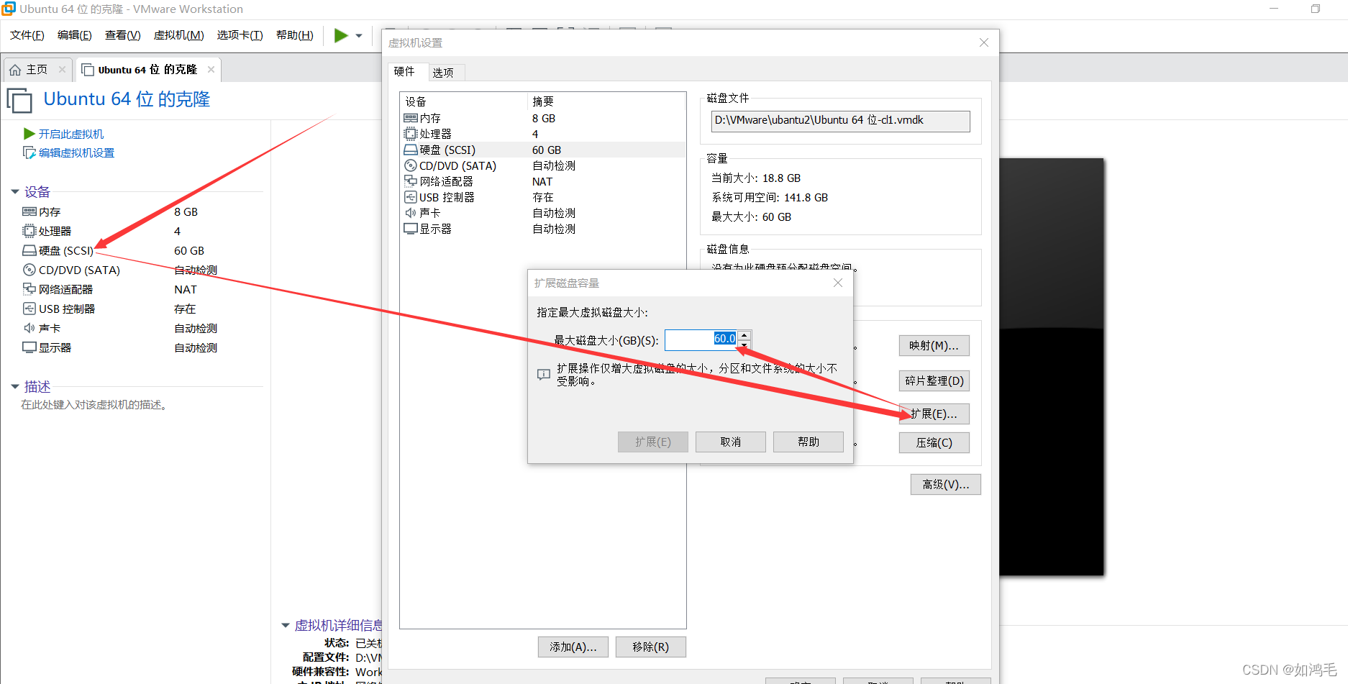The image size is (1348, 684).
Task: Click 压缩(C) button
Action: pyautogui.click(x=934, y=443)
